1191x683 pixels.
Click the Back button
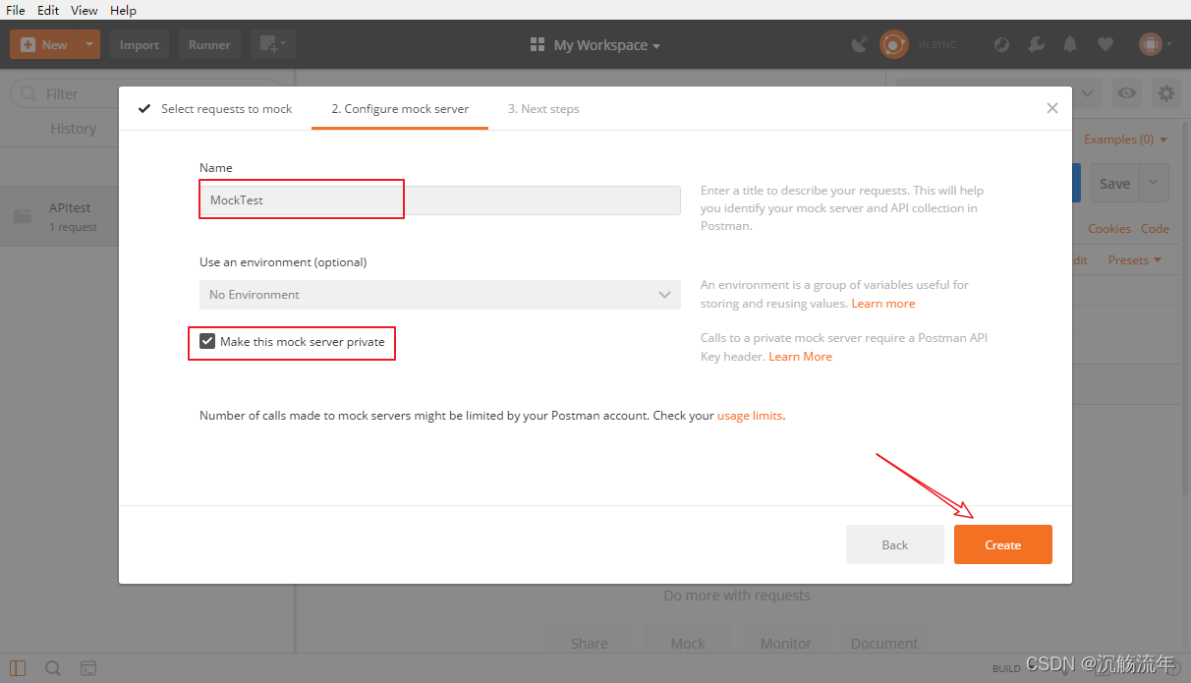(x=894, y=544)
